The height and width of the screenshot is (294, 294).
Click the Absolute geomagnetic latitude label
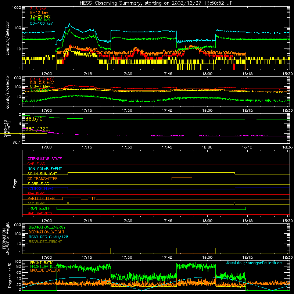point(254,263)
